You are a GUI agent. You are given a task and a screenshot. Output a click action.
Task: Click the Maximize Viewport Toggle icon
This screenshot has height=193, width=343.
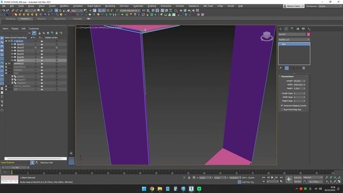coord(339,182)
